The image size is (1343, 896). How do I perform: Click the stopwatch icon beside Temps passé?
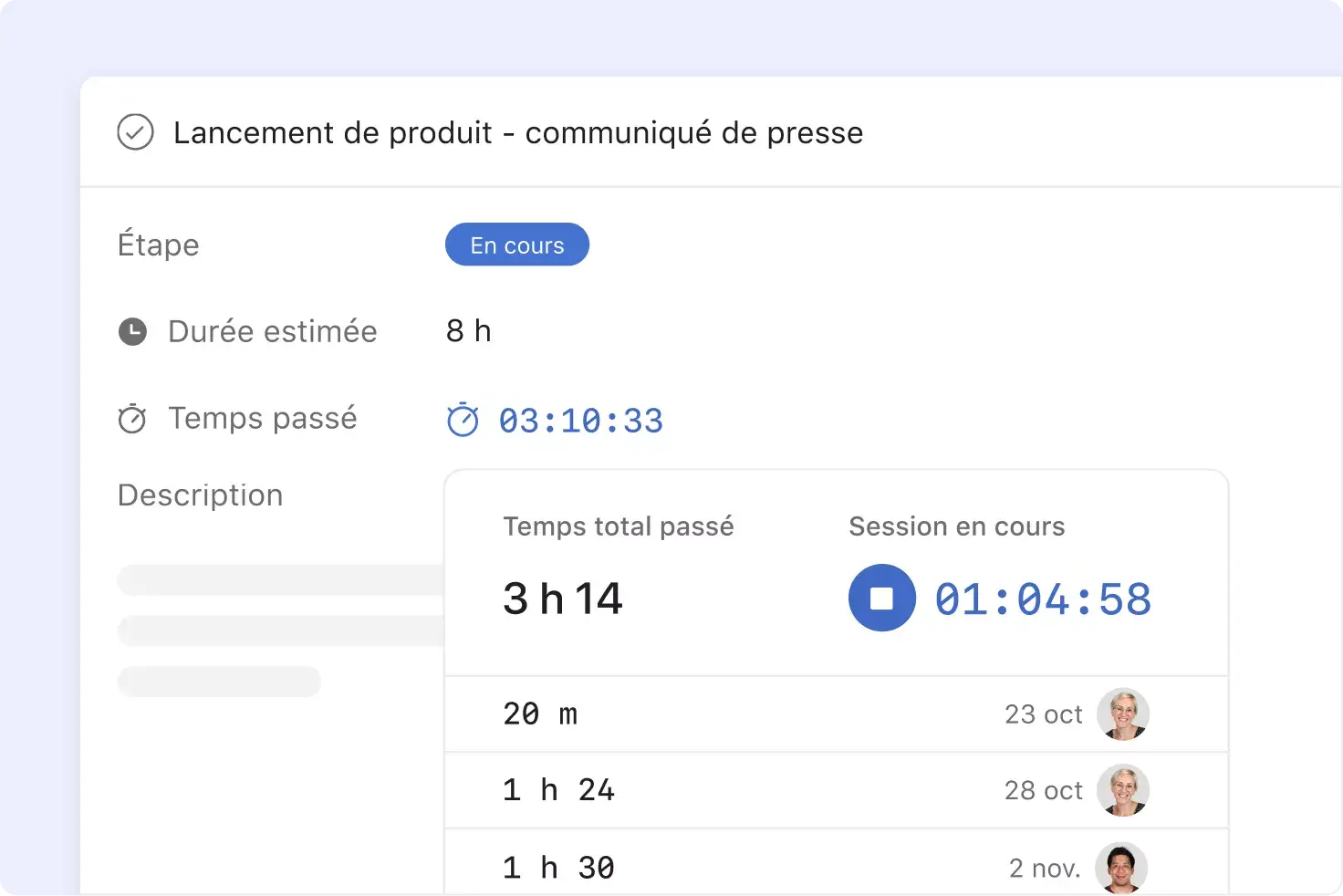click(x=132, y=419)
